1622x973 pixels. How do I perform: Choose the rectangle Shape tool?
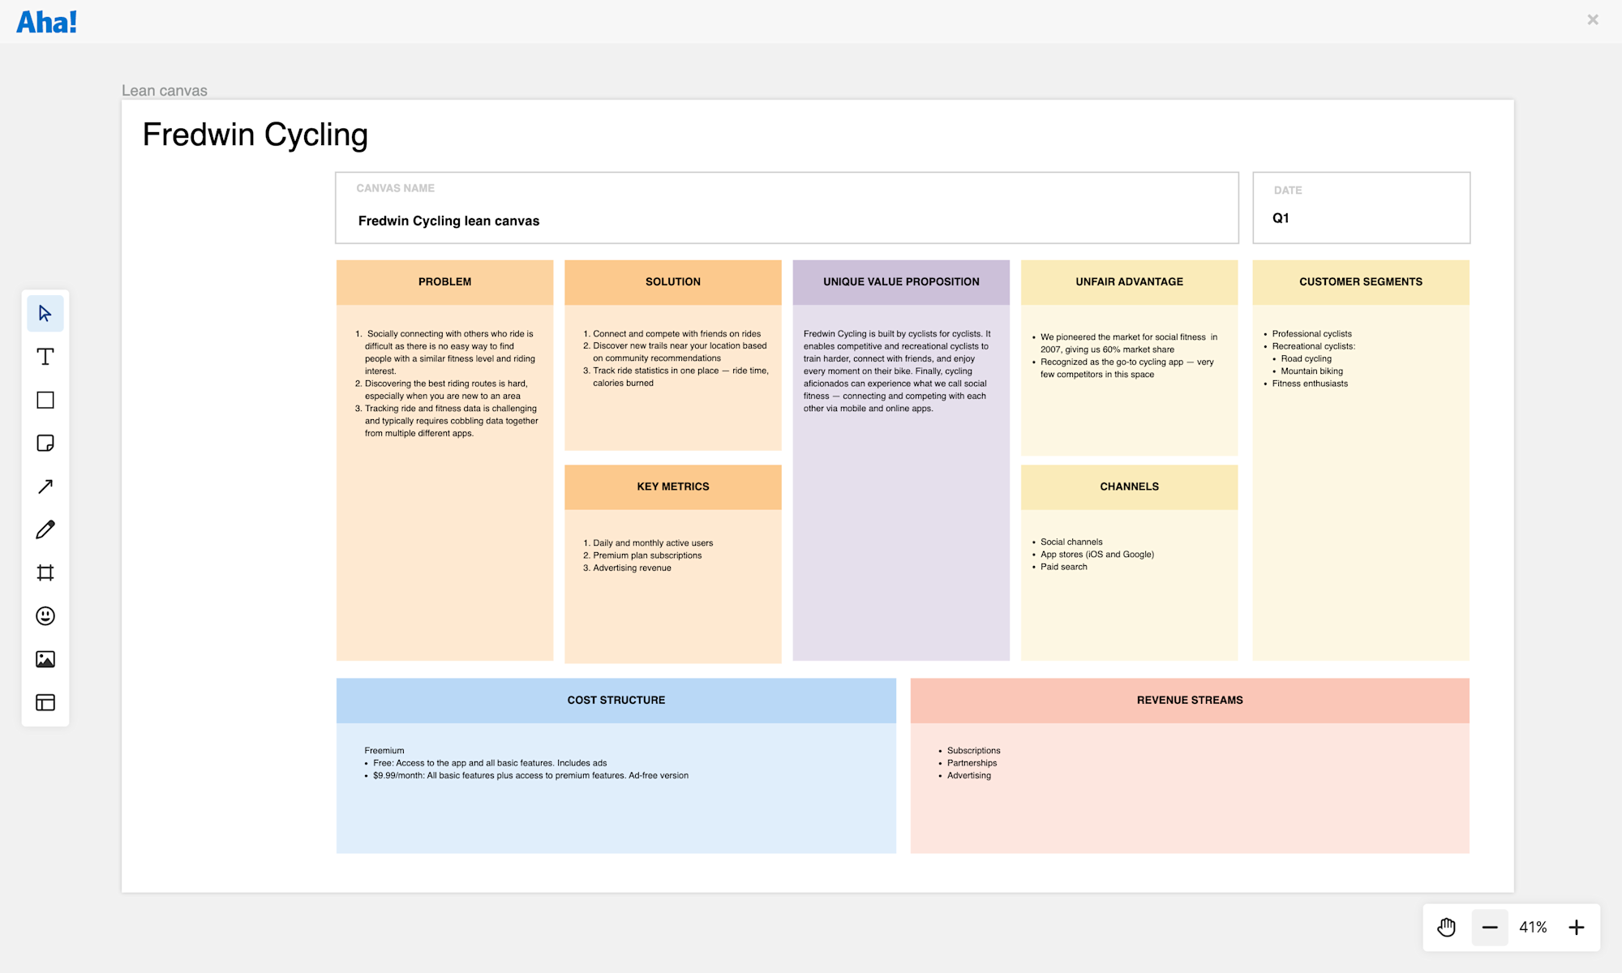pos(45,400)
